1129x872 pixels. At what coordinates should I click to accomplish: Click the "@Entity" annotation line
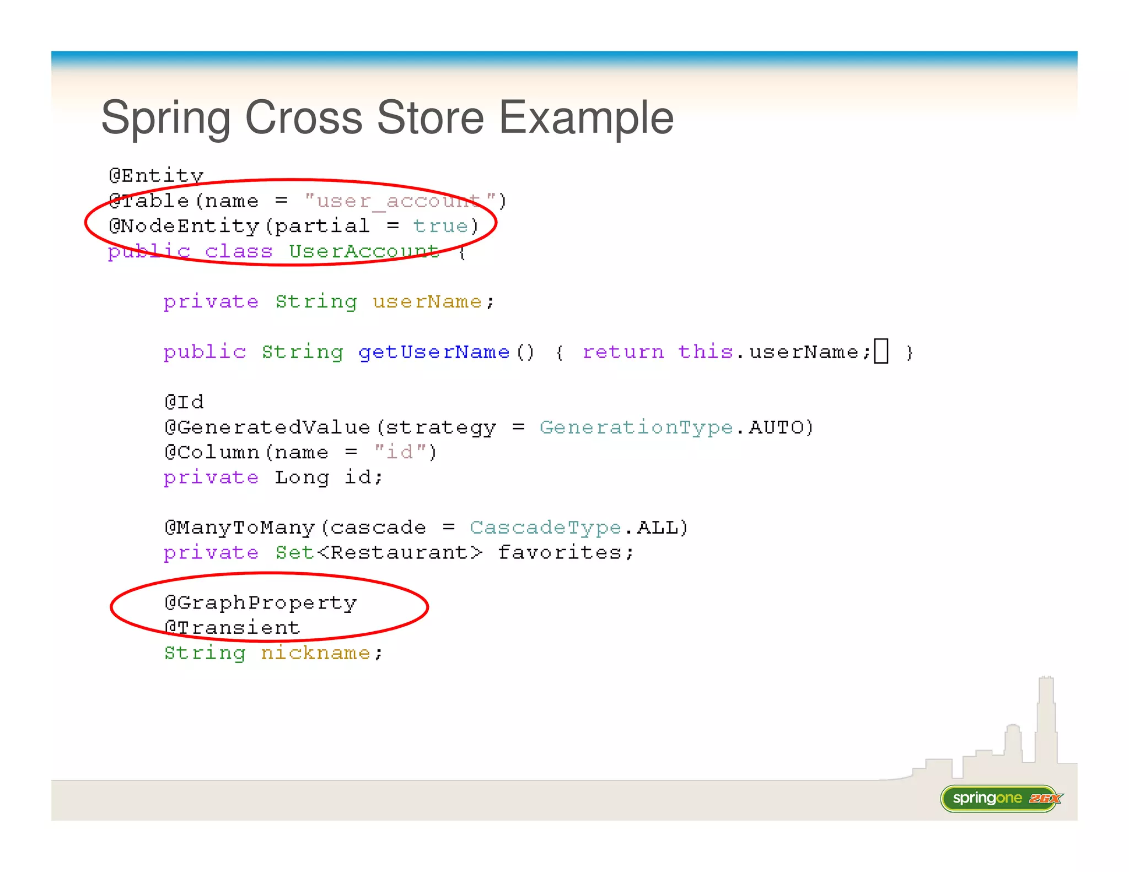point(156,175)
